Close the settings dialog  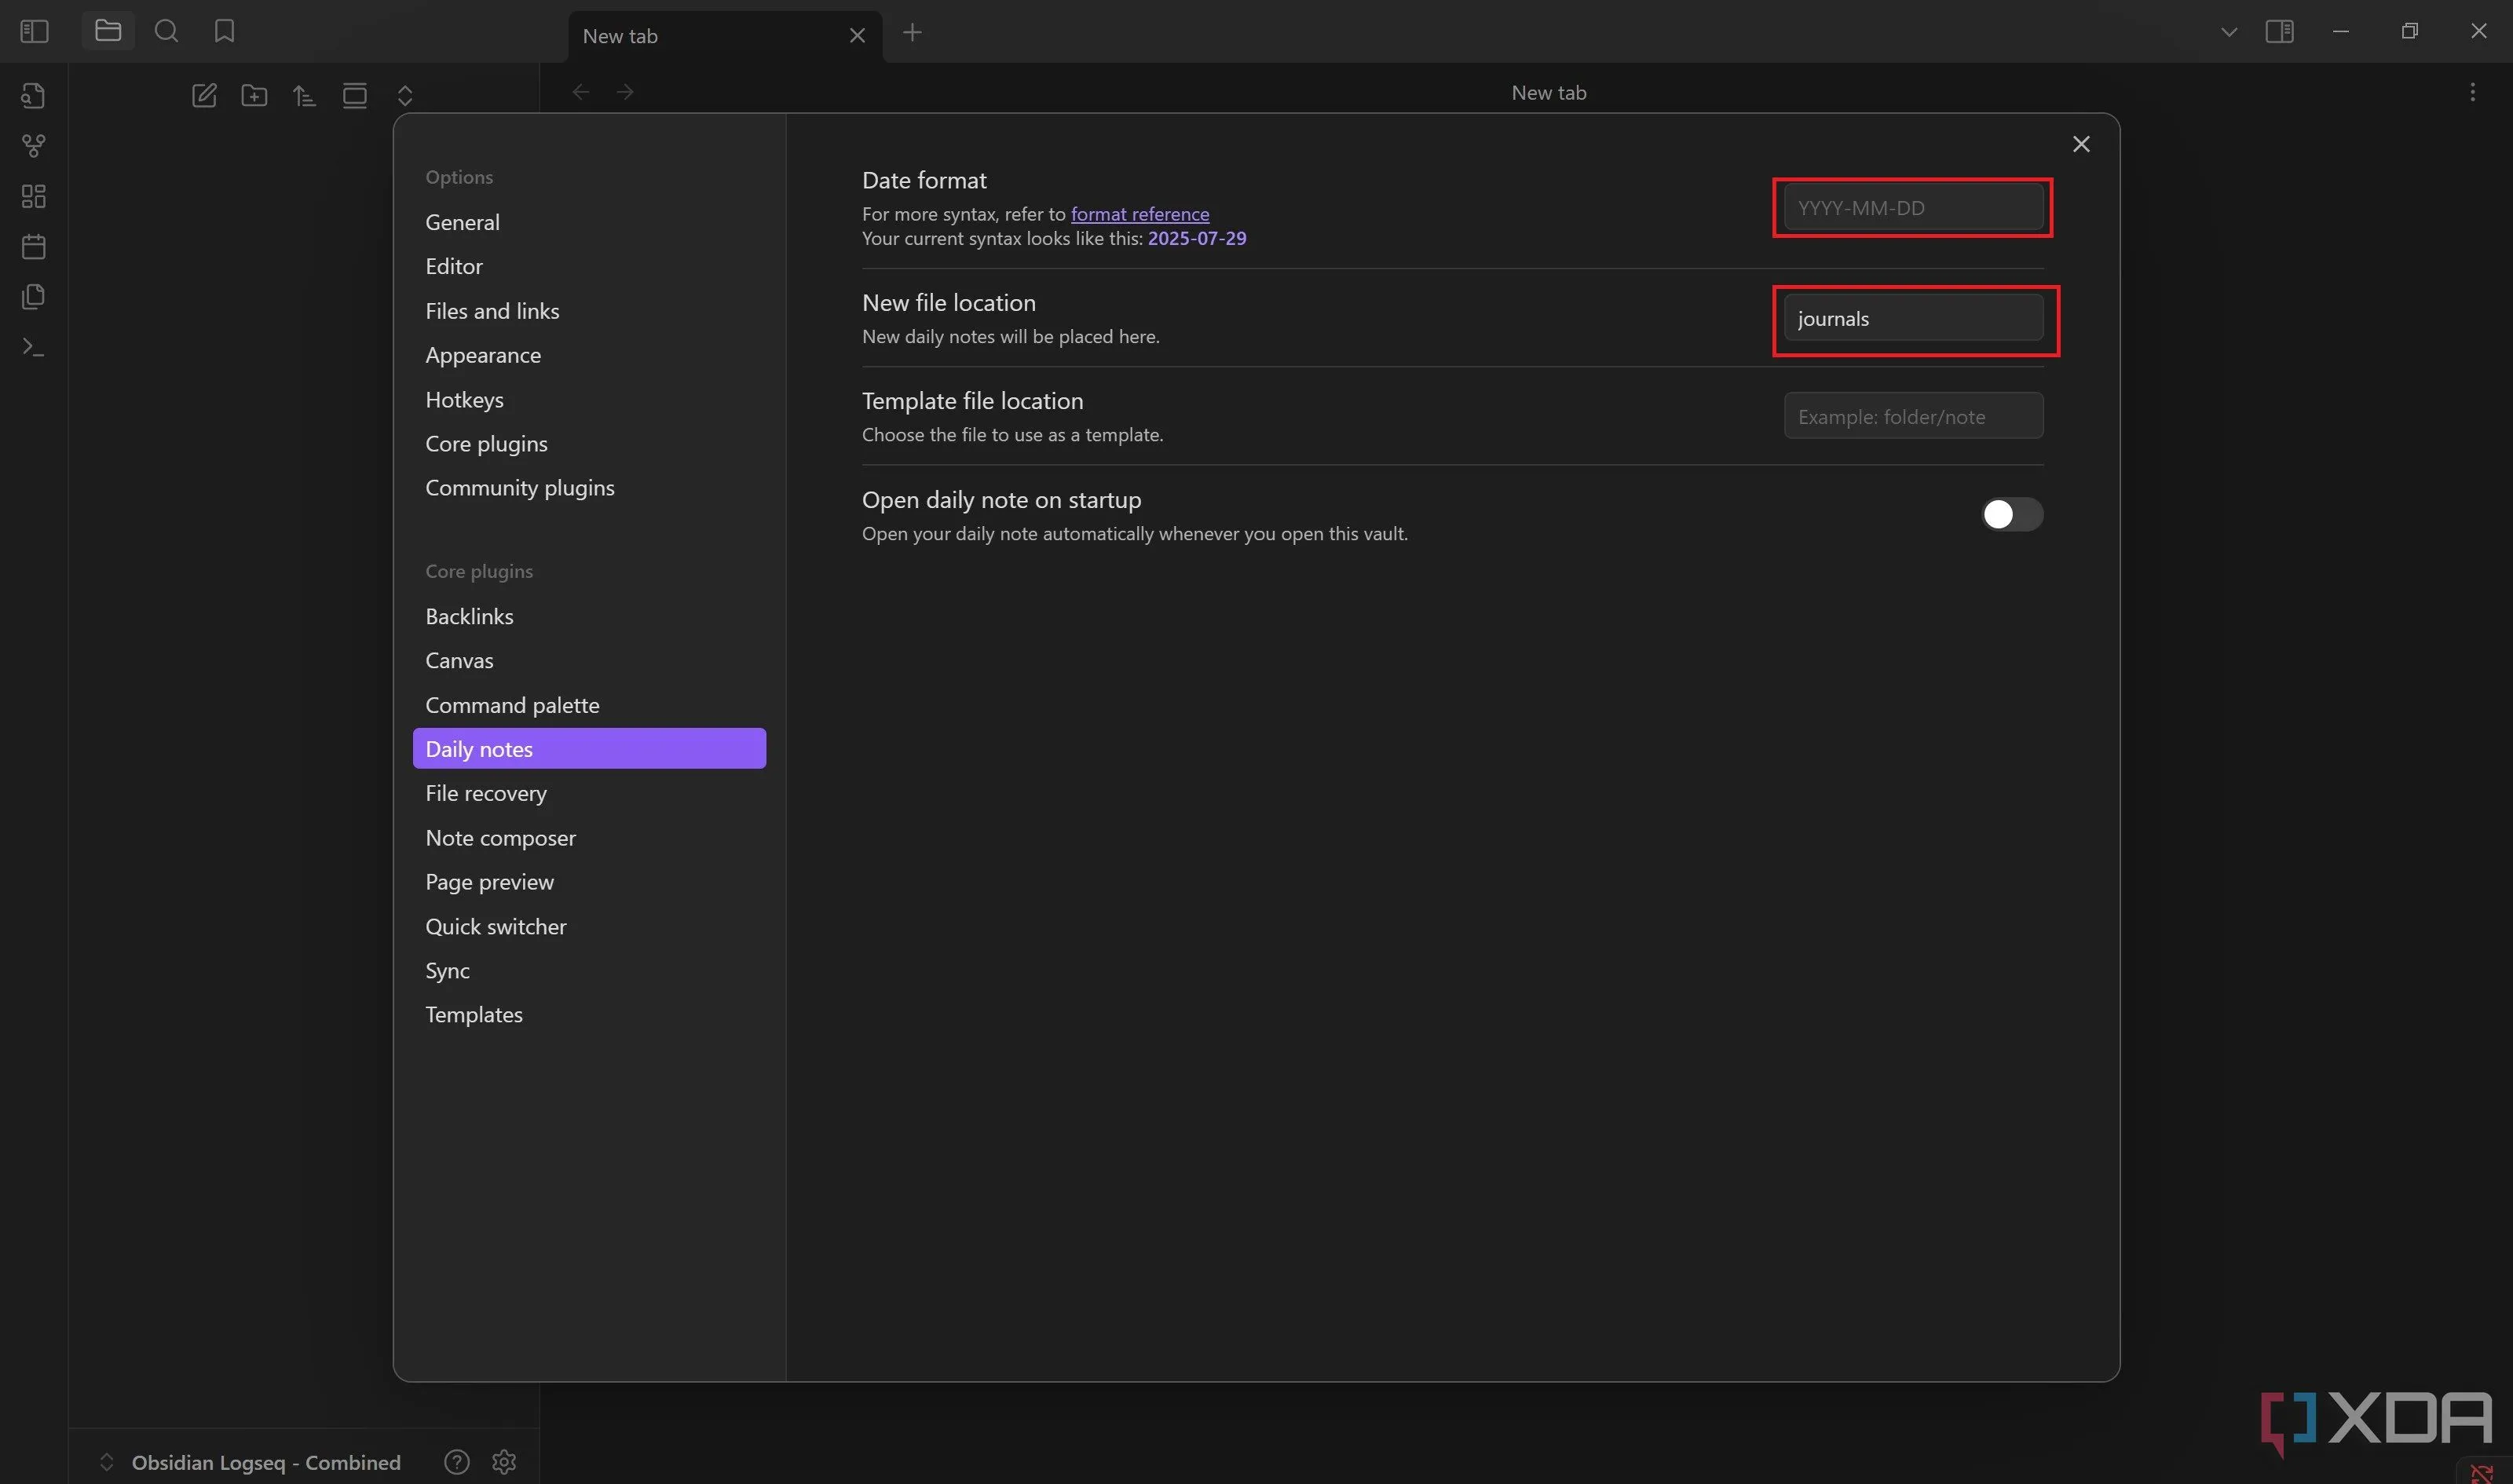tap(2081, 144)
